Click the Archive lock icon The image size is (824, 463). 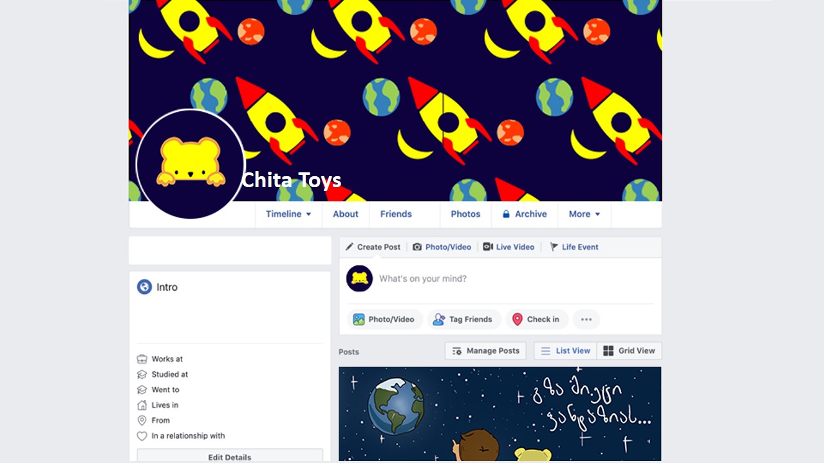(506, 214)
